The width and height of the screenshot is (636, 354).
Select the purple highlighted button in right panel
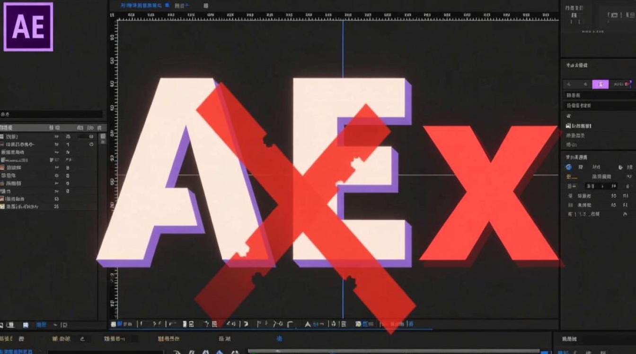pos(601,84)
